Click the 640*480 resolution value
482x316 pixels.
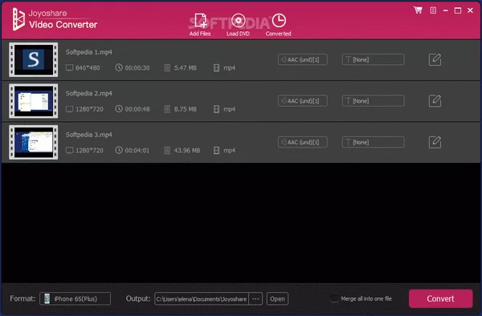tap(88, 68)
